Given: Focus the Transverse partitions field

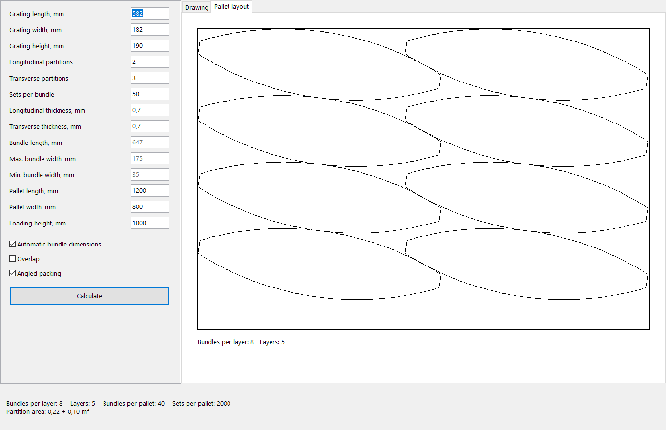Looking at the screenshot, I should (150, 78).
